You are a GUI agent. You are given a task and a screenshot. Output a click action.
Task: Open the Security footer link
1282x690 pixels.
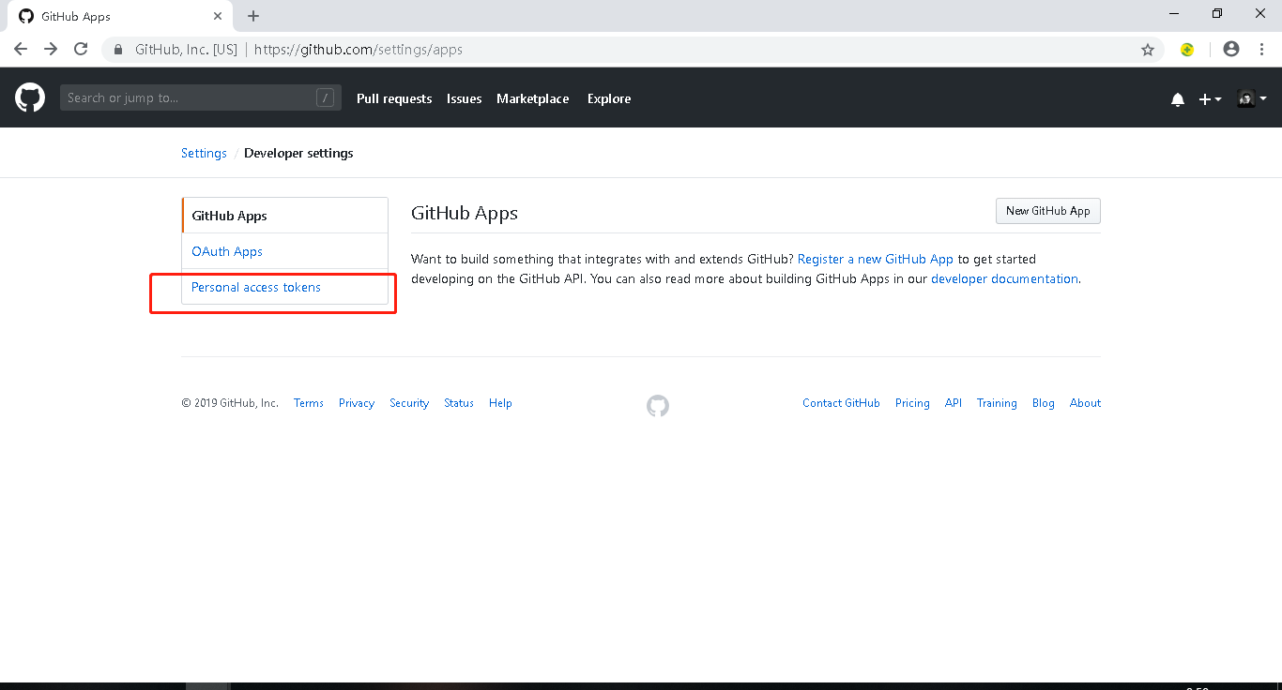tap(409, 403)
